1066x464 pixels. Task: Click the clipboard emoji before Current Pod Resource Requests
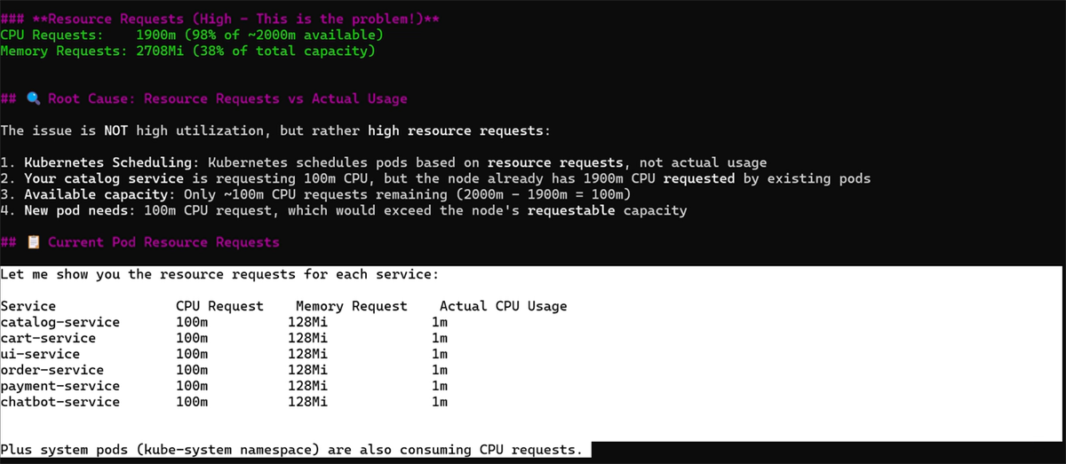[x=32, y=242]
